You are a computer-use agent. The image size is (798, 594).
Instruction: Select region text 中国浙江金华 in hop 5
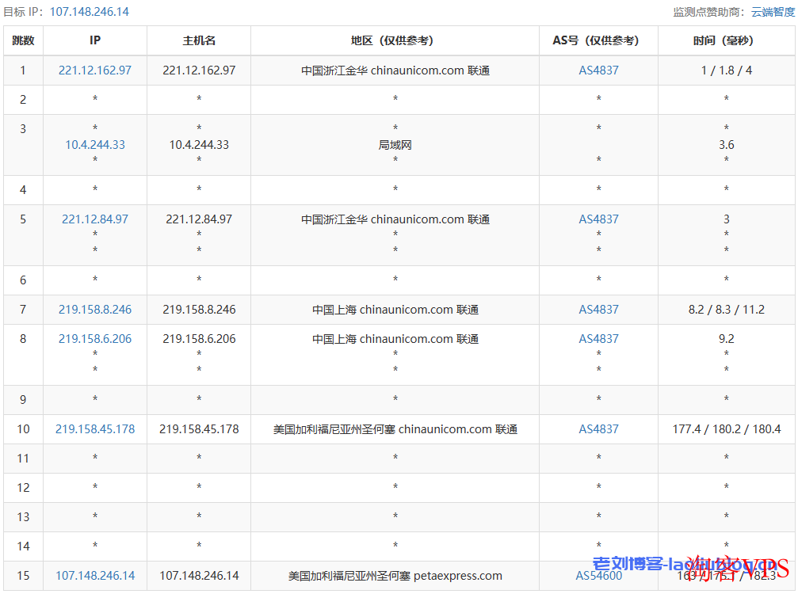click(x=334, y=219)
